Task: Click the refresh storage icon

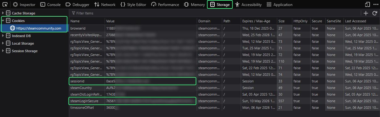Action: [x=375, y=13]
